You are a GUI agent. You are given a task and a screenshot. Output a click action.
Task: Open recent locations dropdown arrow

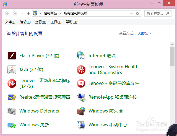pos(22,14)
